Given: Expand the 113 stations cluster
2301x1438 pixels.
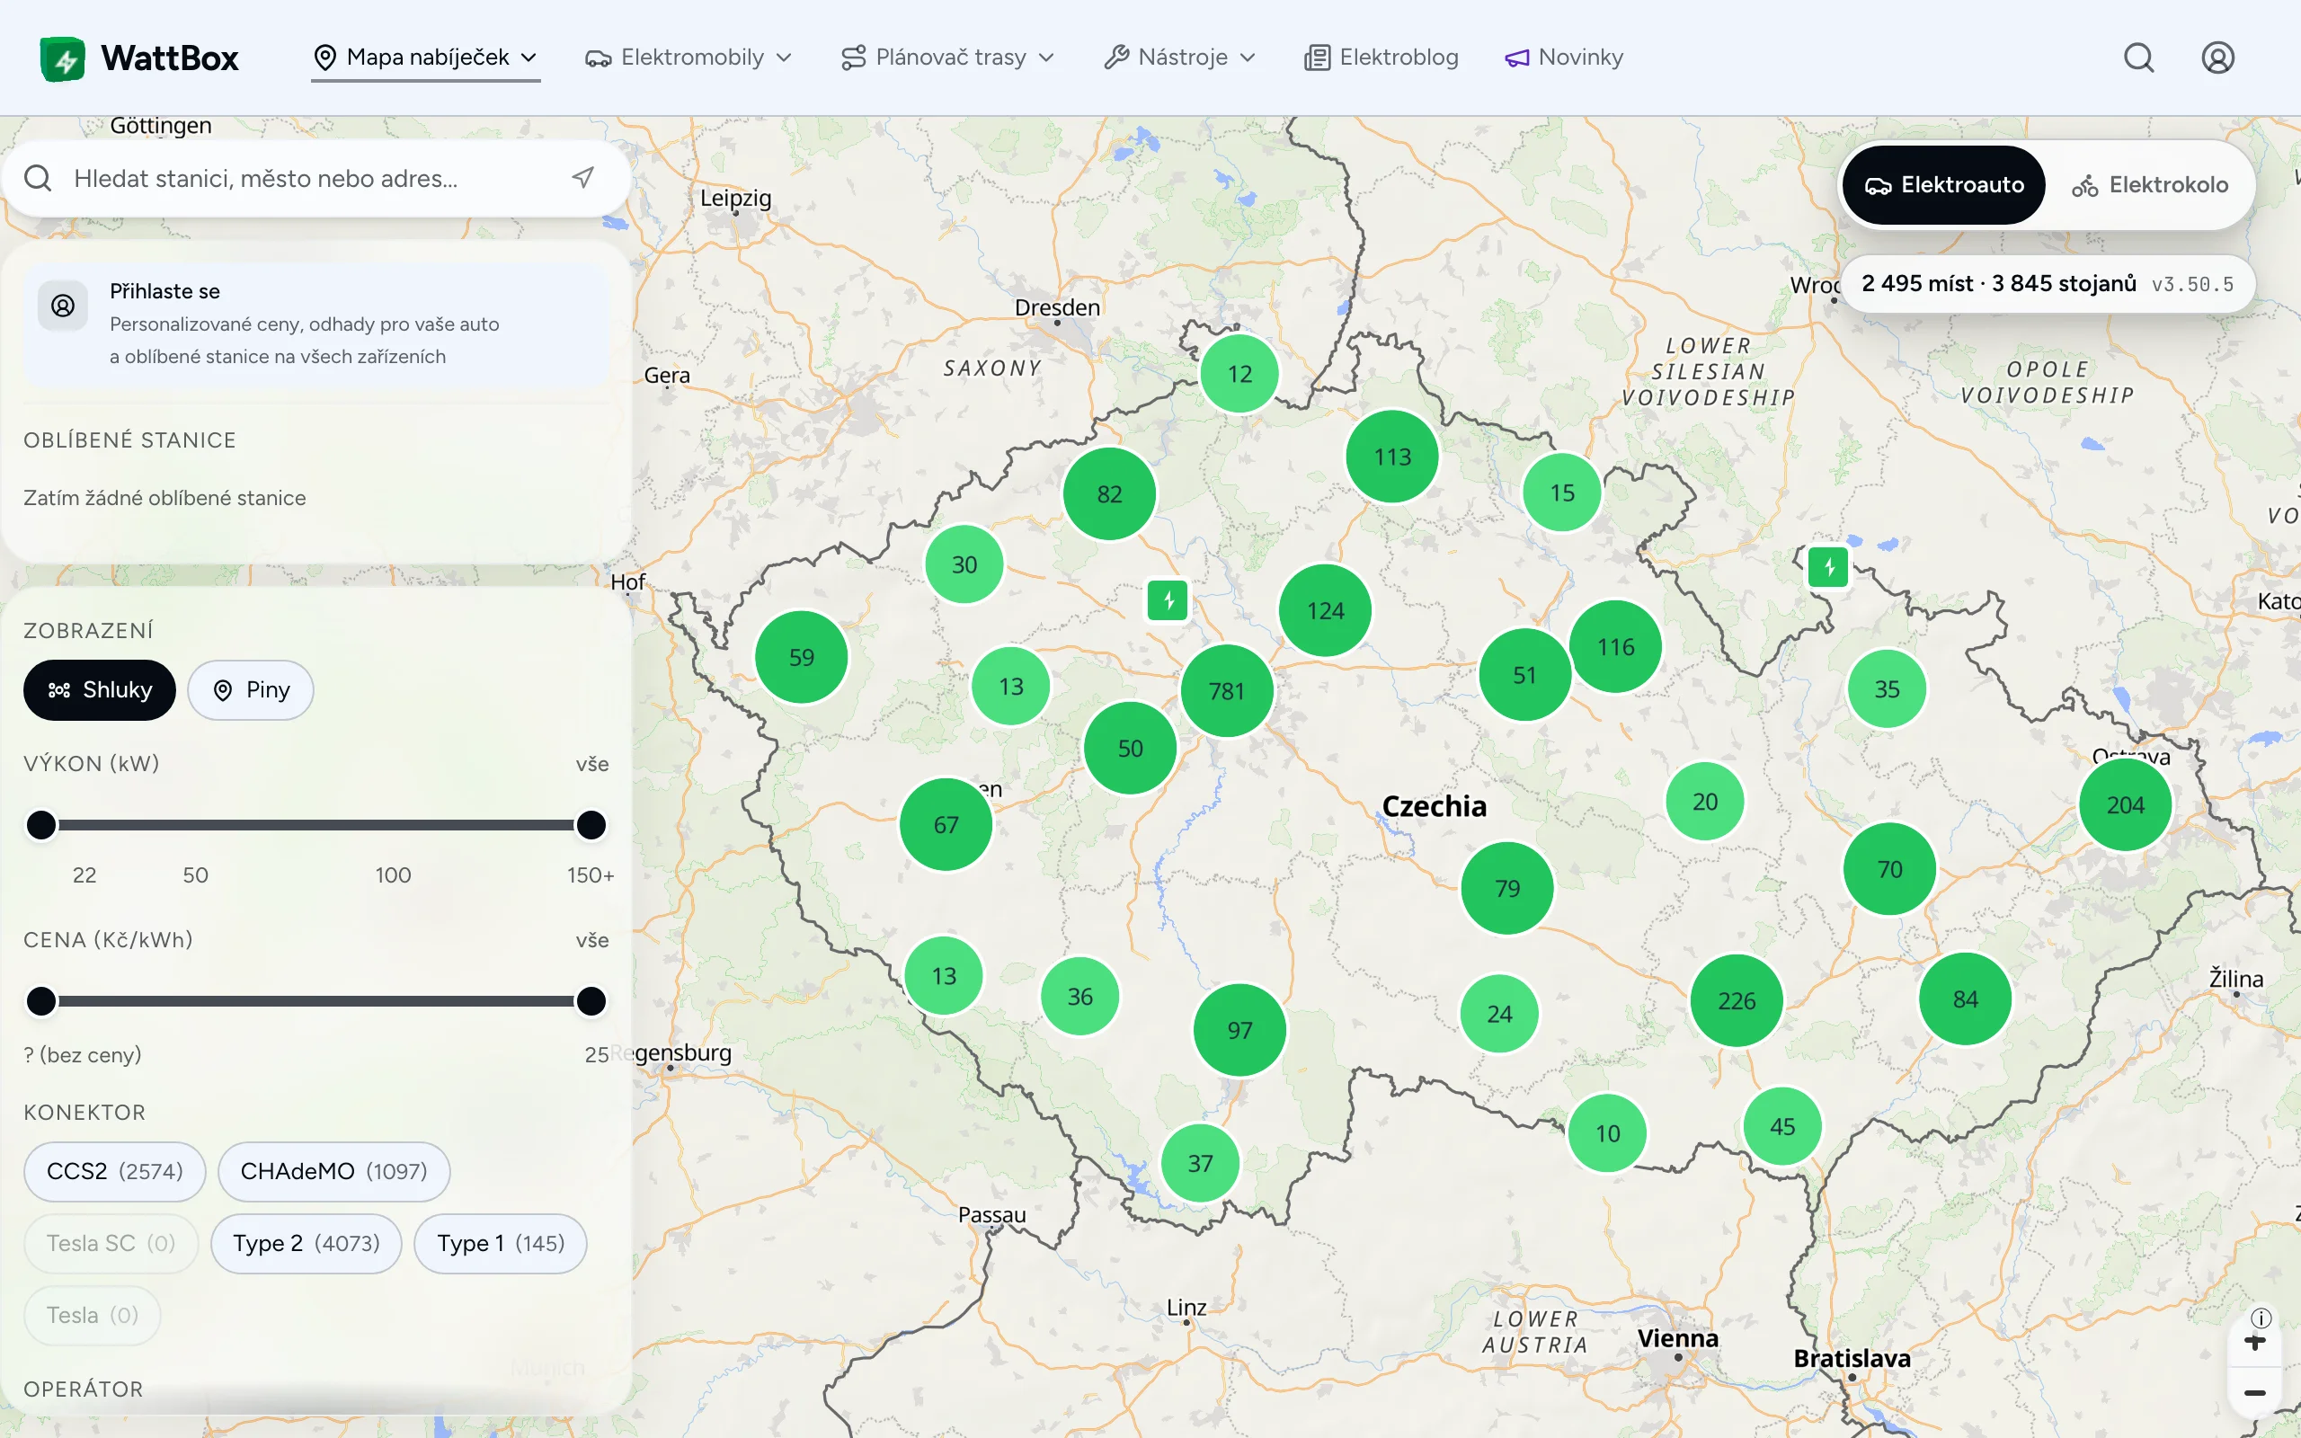Looking at the screenshot, I should [1392, 457].
